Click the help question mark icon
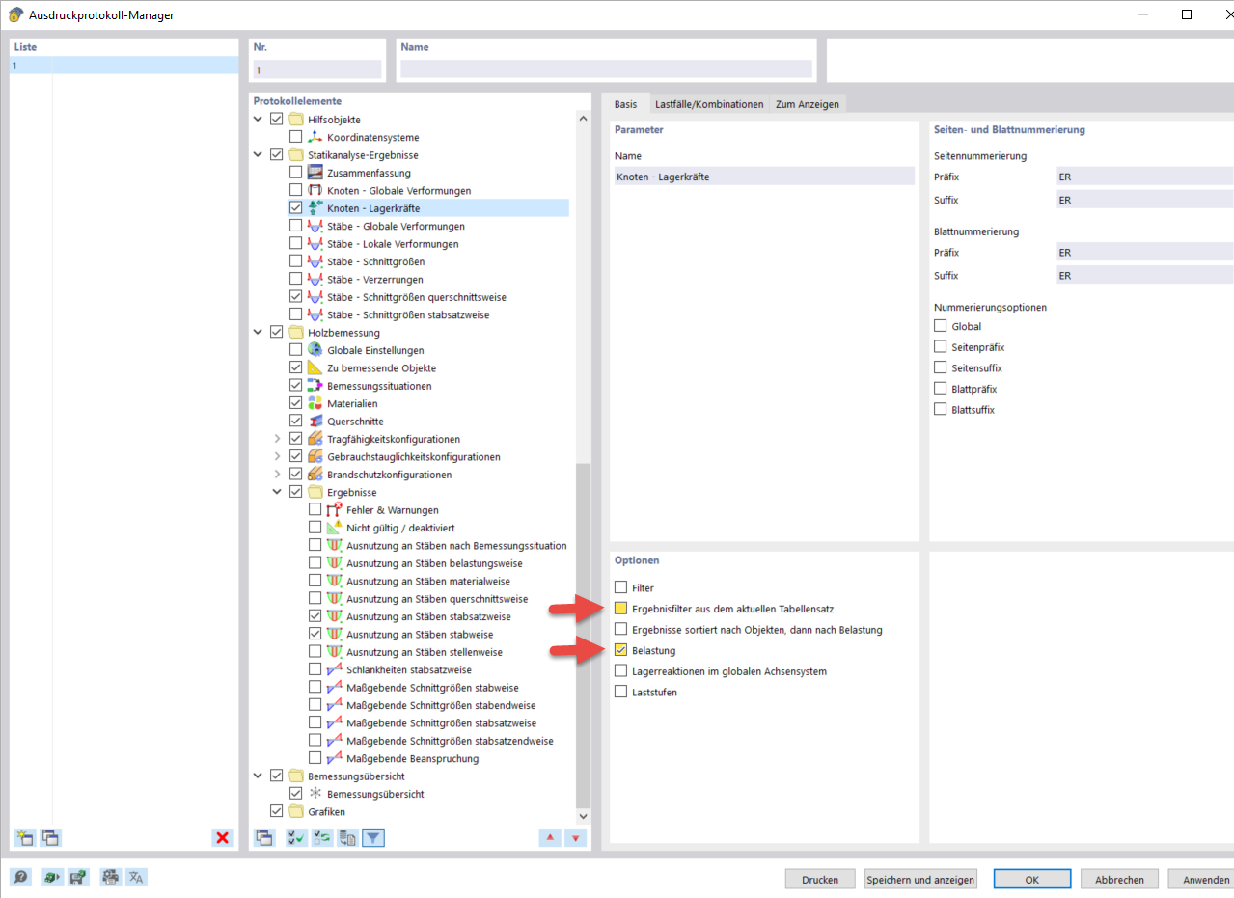Image resolution: width=1234 pixels, height=898 pixels. [x=21, y=877]
